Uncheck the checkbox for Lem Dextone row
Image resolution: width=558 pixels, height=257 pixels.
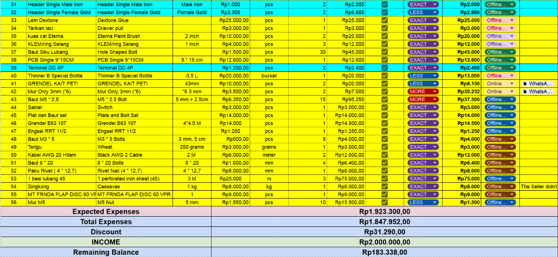tap(385, 20)
